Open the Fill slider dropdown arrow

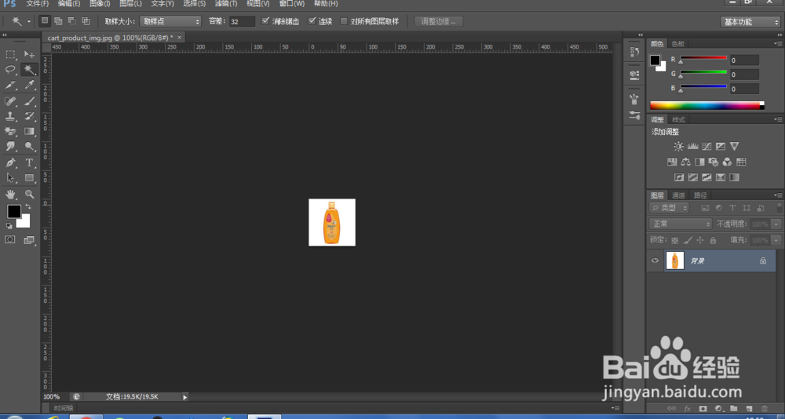pos(776,240)
